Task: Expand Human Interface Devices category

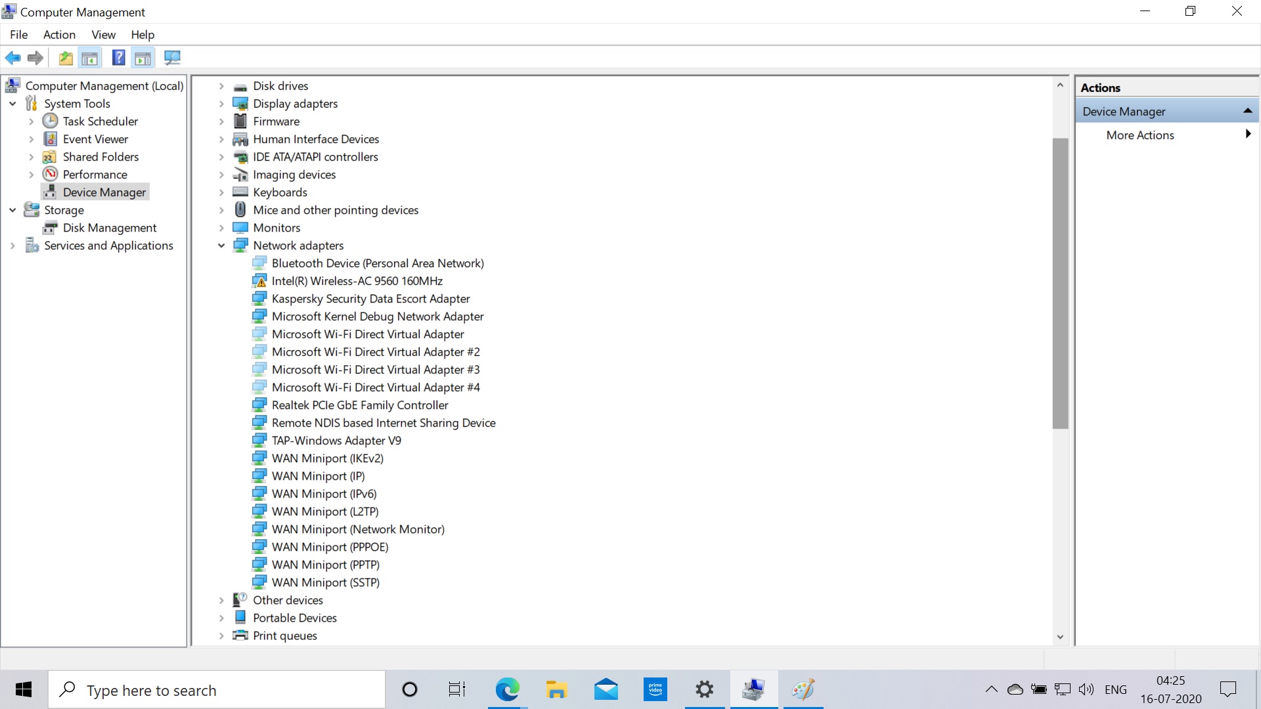Action: tap(221, 139)
